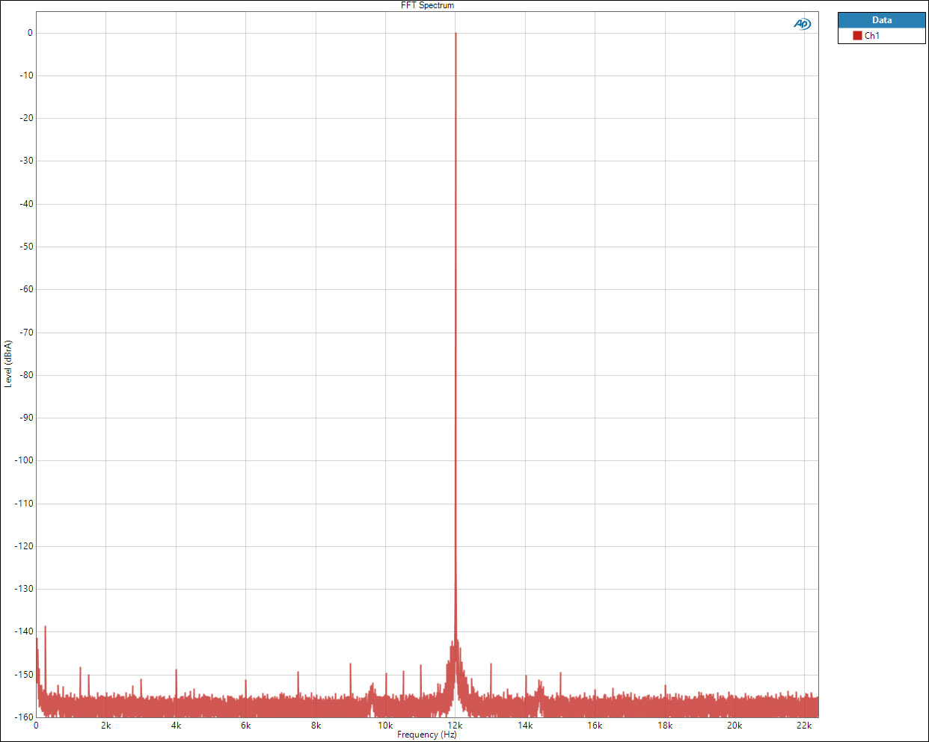Click the -90 level tick label
929x742 pixels.
click(26, 418)
